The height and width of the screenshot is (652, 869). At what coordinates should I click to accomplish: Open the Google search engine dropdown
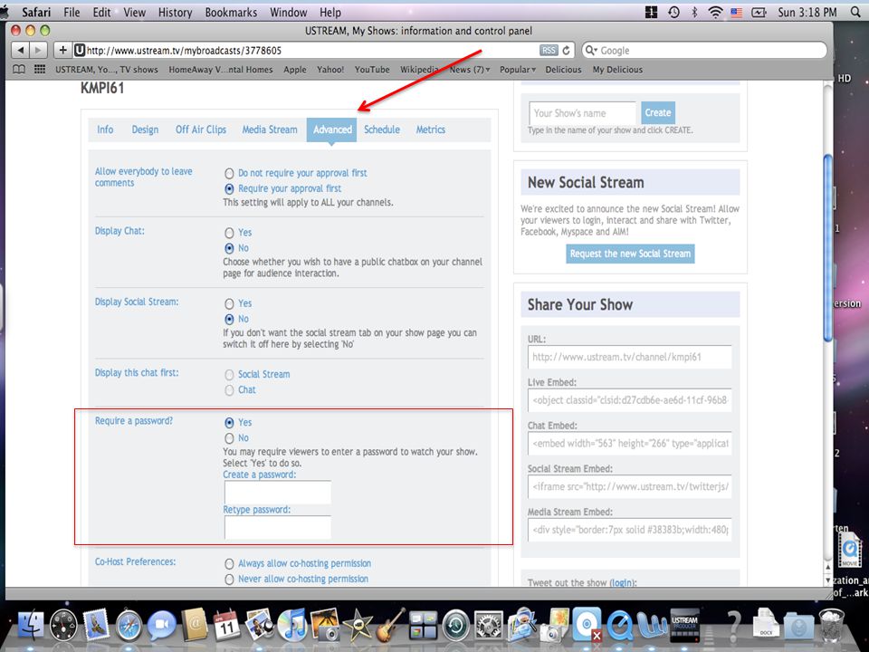pyautogui.click(x=591, y=51)
